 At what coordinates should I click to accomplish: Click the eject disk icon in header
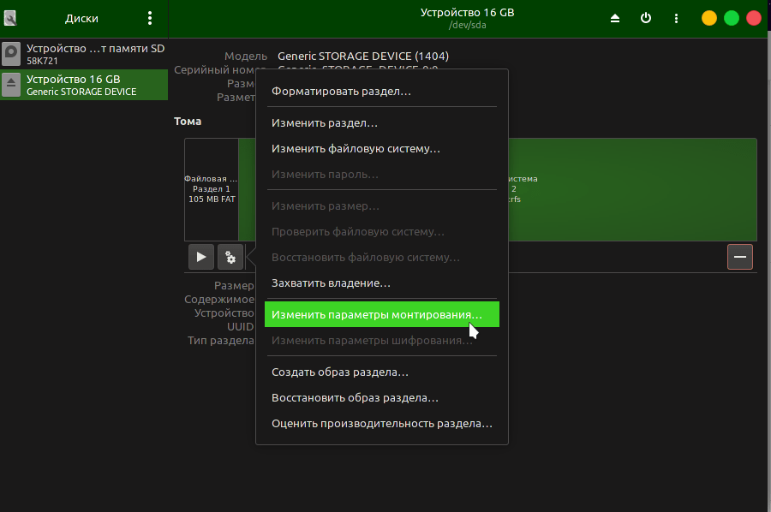coord(615,18)
